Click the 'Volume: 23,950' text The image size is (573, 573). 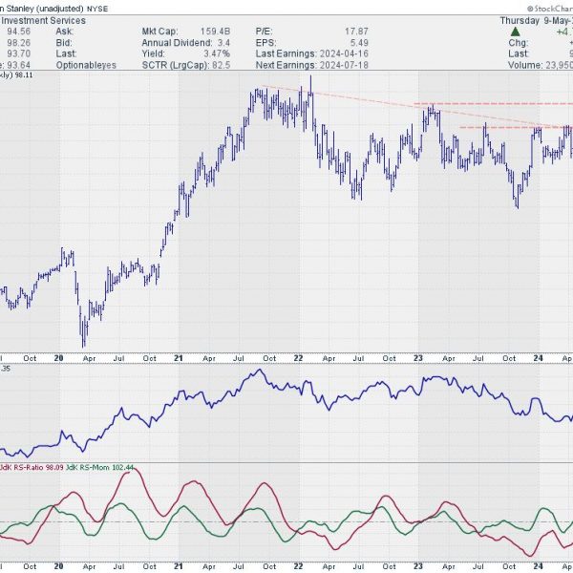541,65
